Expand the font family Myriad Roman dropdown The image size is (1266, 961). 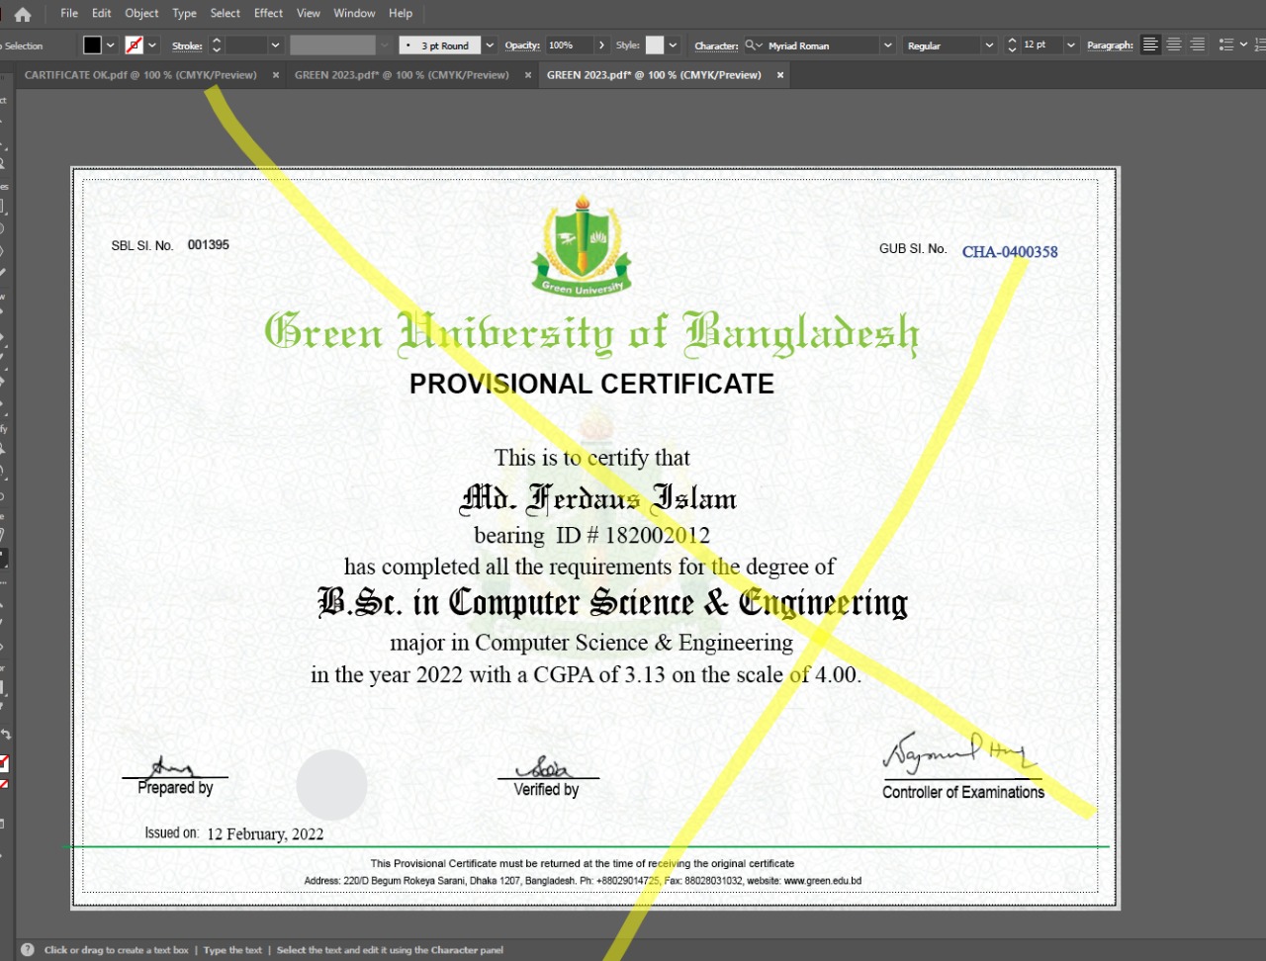click(x=887, y=45)
